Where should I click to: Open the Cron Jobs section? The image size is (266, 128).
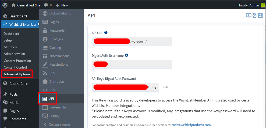click(x=57, y=82)
